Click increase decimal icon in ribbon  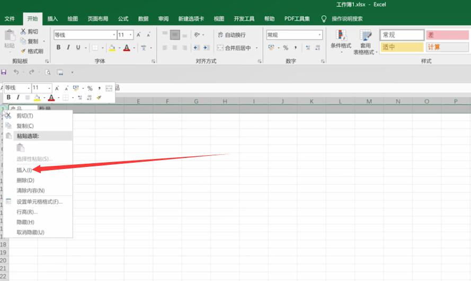(x=308, y=48)
